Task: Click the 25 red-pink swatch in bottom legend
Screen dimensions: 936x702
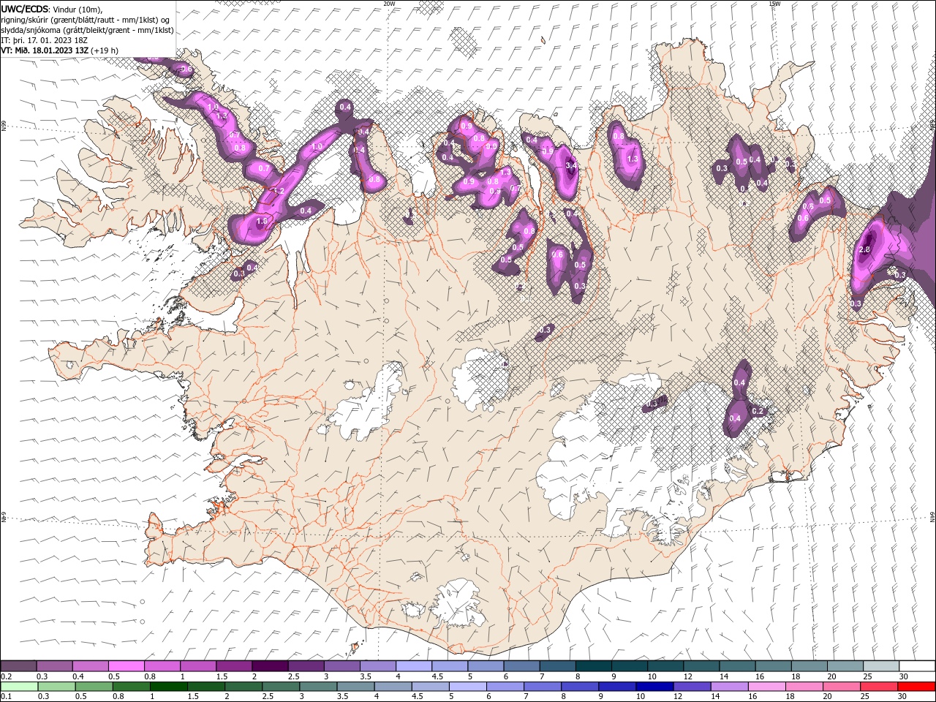Action: (878, 687)
